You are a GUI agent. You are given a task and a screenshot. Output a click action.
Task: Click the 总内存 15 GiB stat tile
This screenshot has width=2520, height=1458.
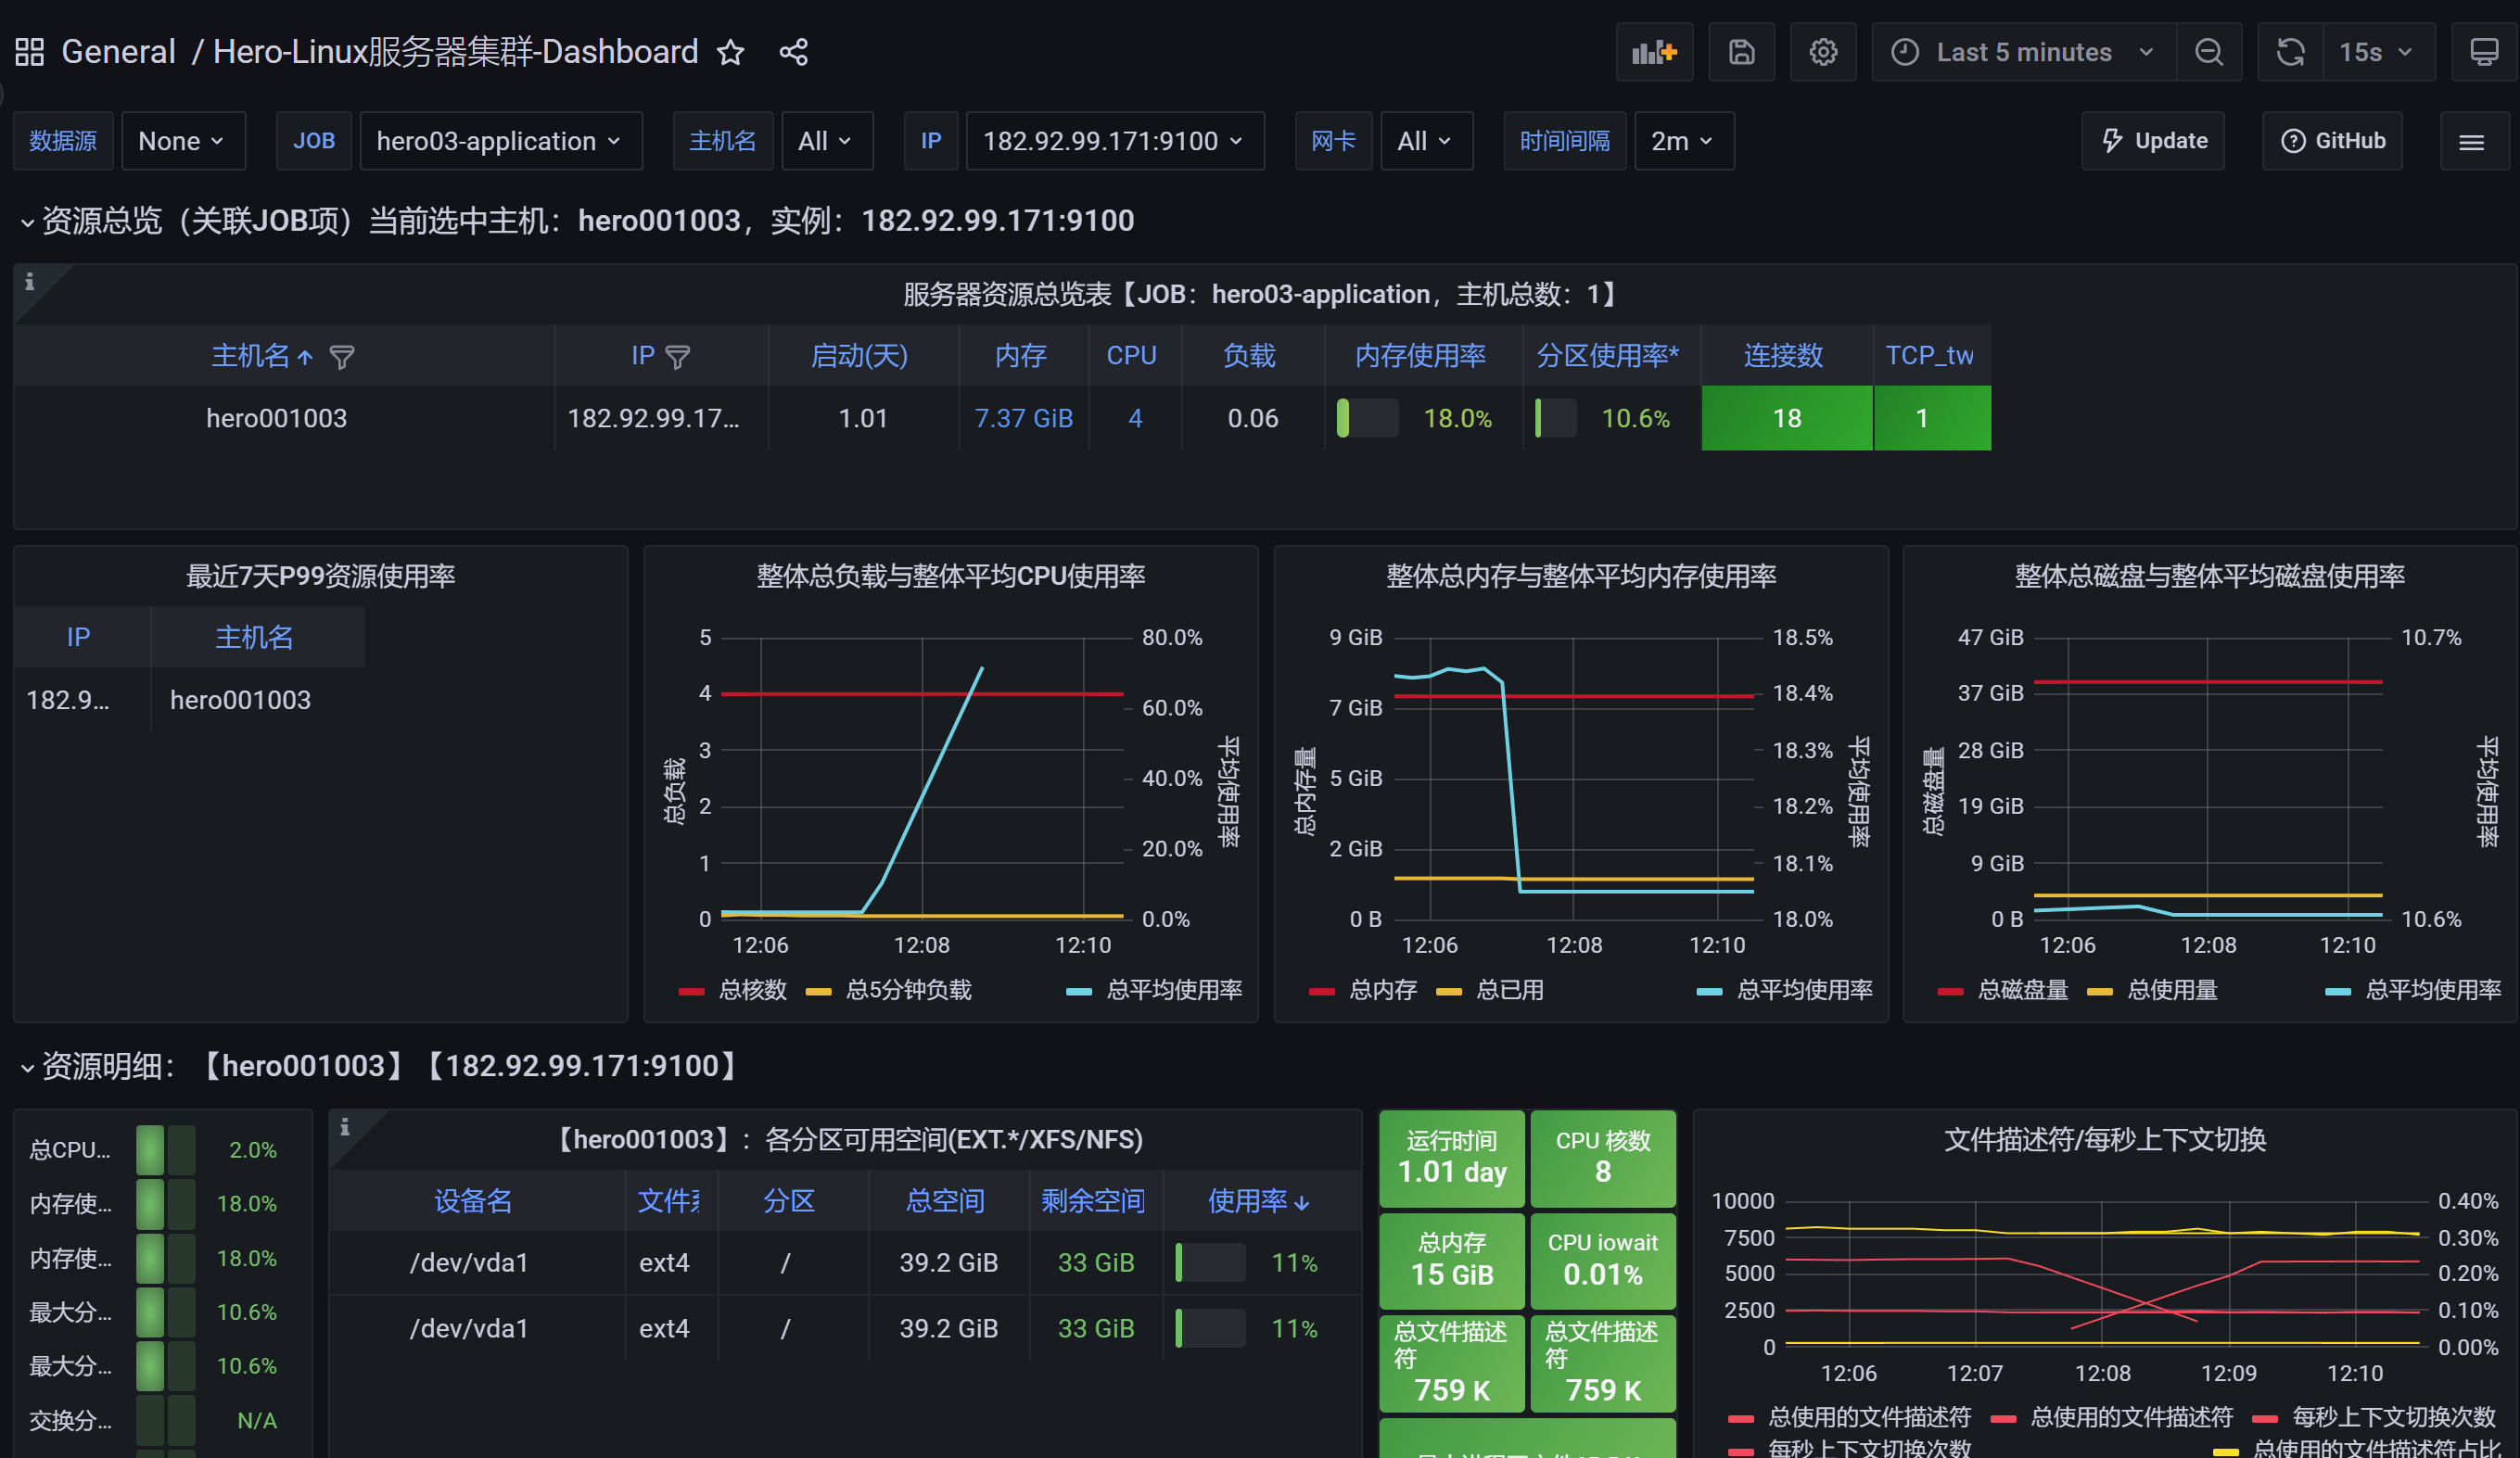tap(1452, 1261)
